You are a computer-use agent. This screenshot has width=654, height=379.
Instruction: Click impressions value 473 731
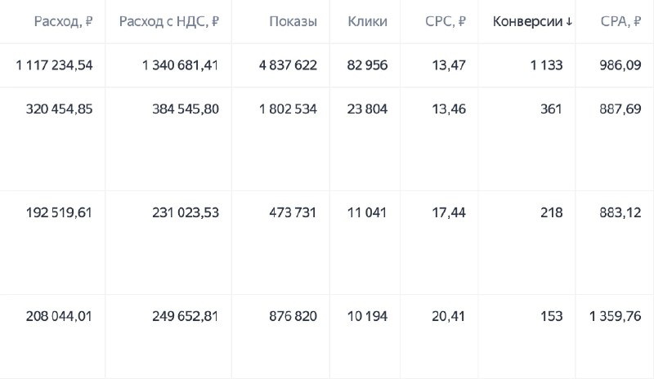[x=293, y=212]
